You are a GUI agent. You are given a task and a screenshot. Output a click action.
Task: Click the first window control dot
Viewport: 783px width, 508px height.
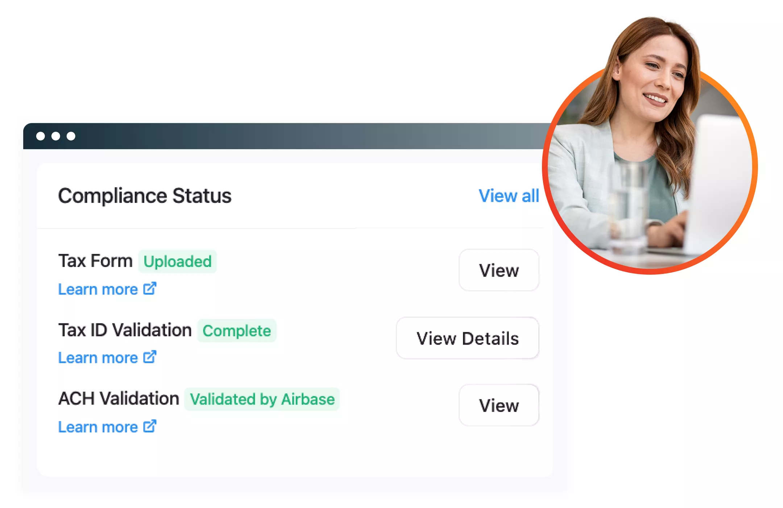[x=41, y=136]
